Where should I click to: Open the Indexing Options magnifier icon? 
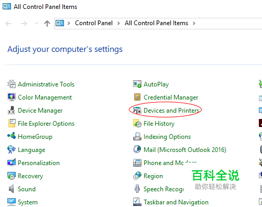coord(137,136)
